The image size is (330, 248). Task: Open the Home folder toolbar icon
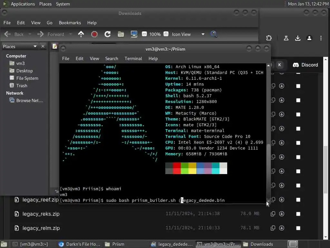121,34
